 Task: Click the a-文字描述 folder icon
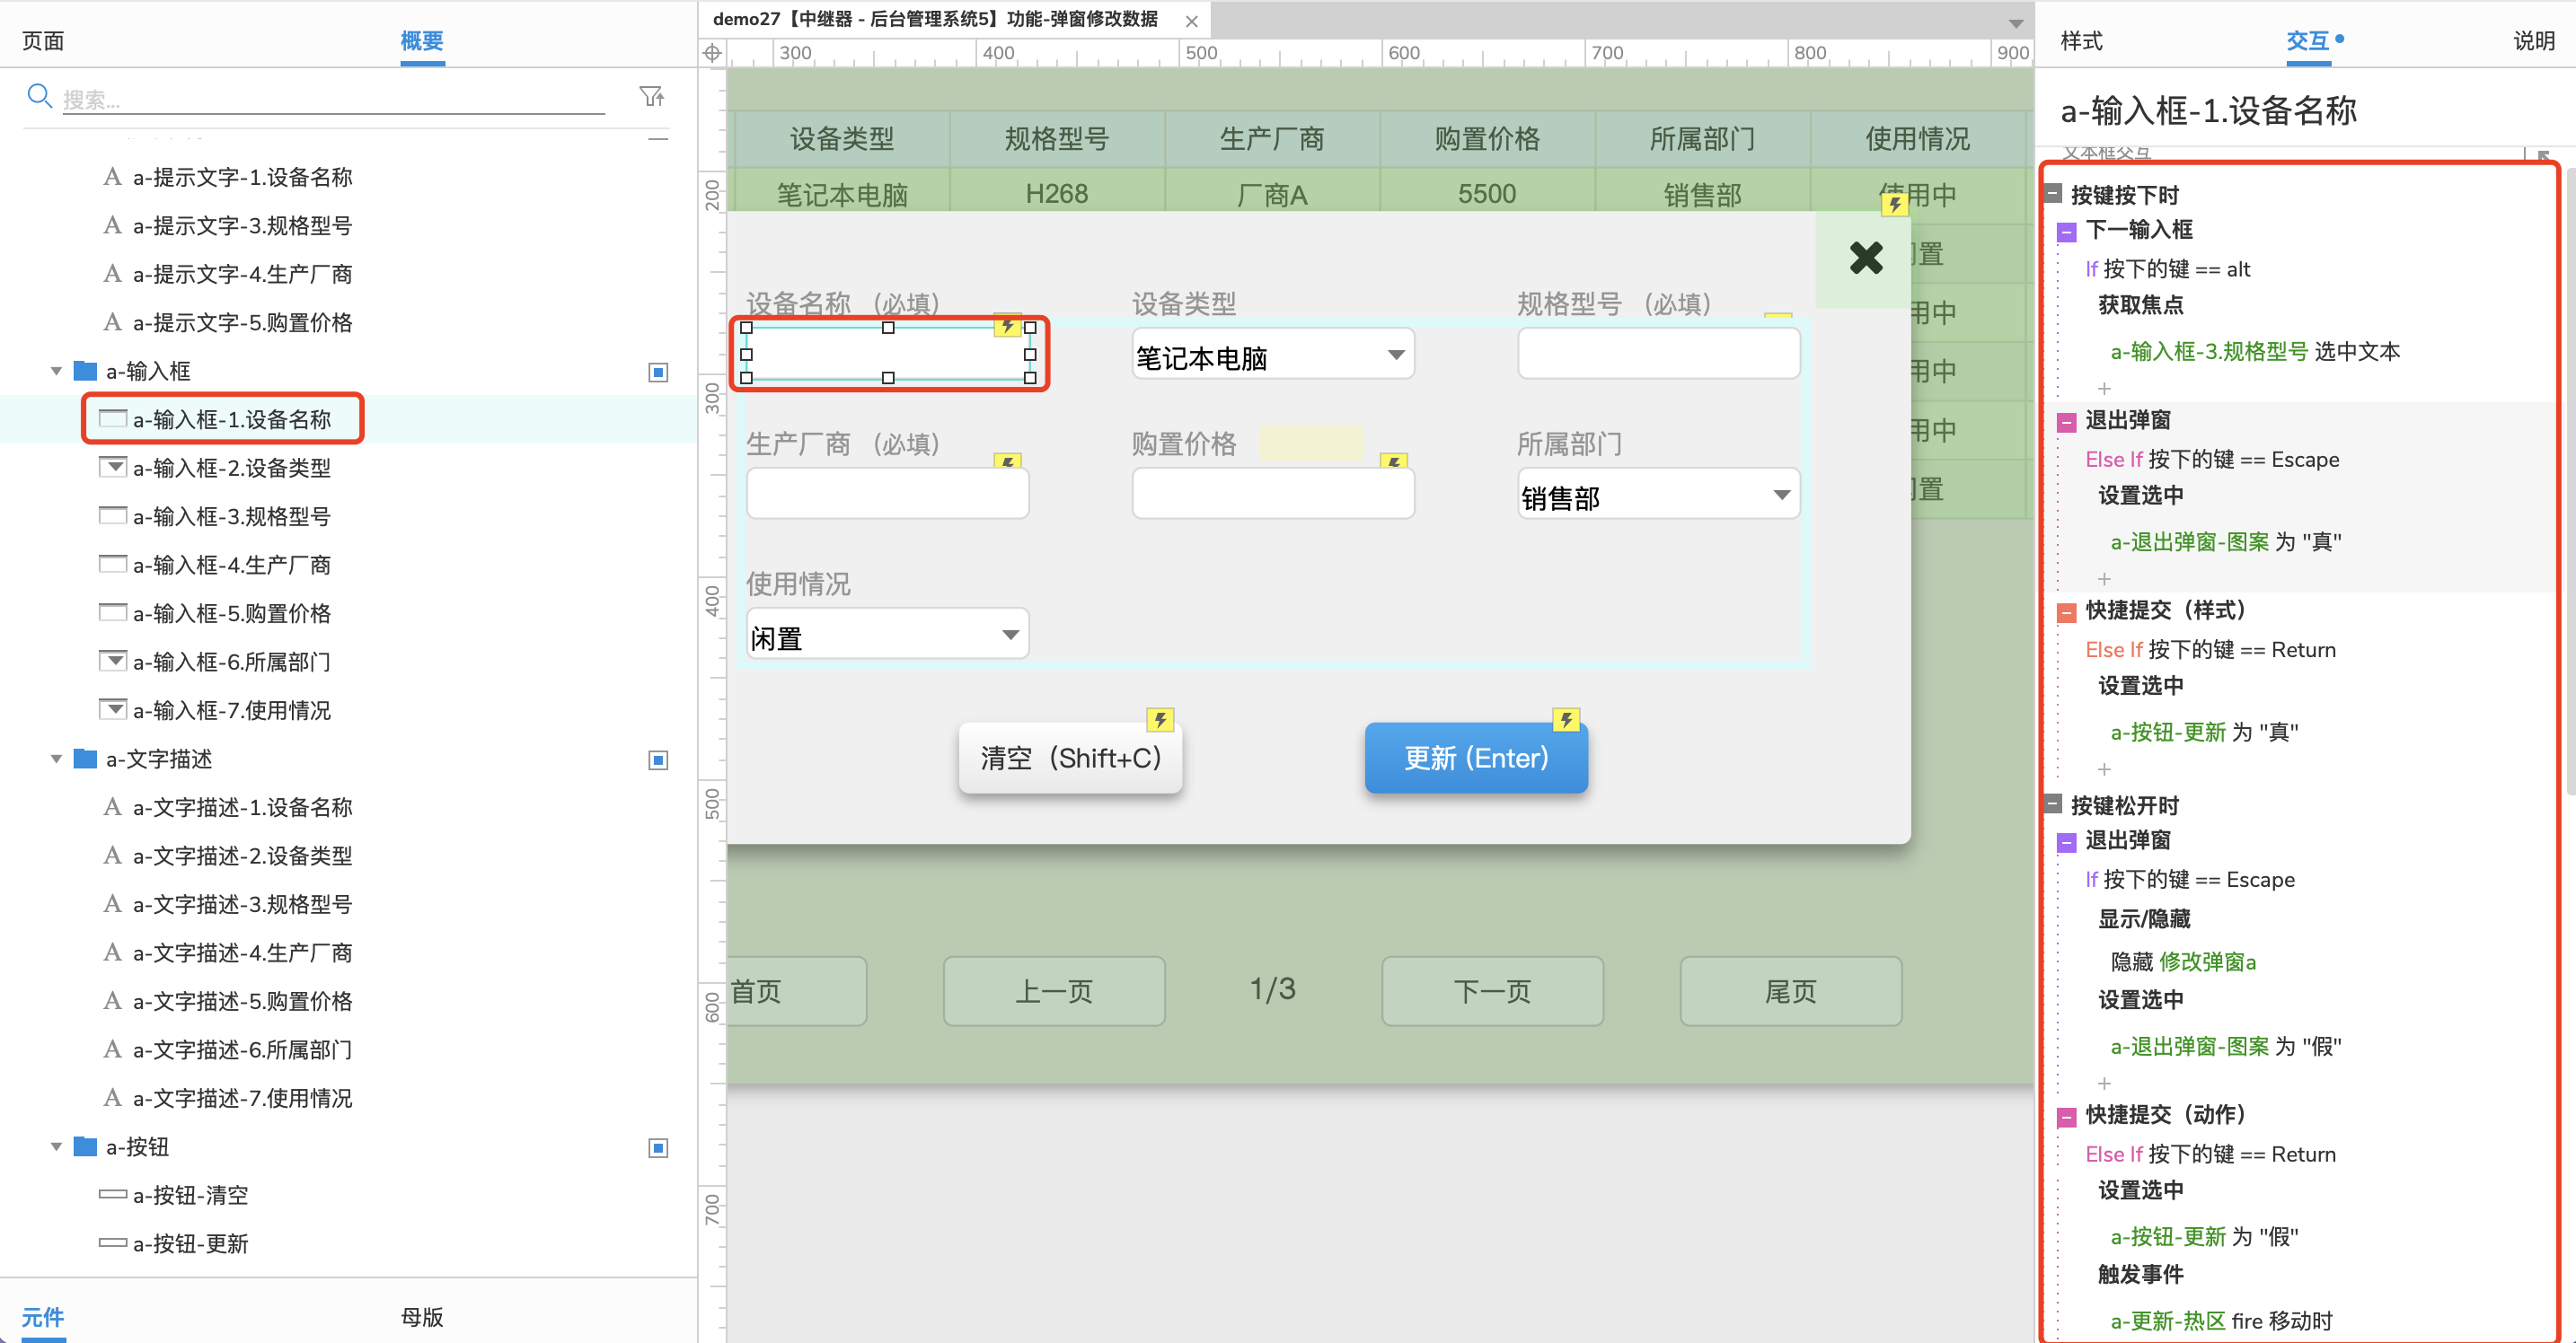pos(85,759)
